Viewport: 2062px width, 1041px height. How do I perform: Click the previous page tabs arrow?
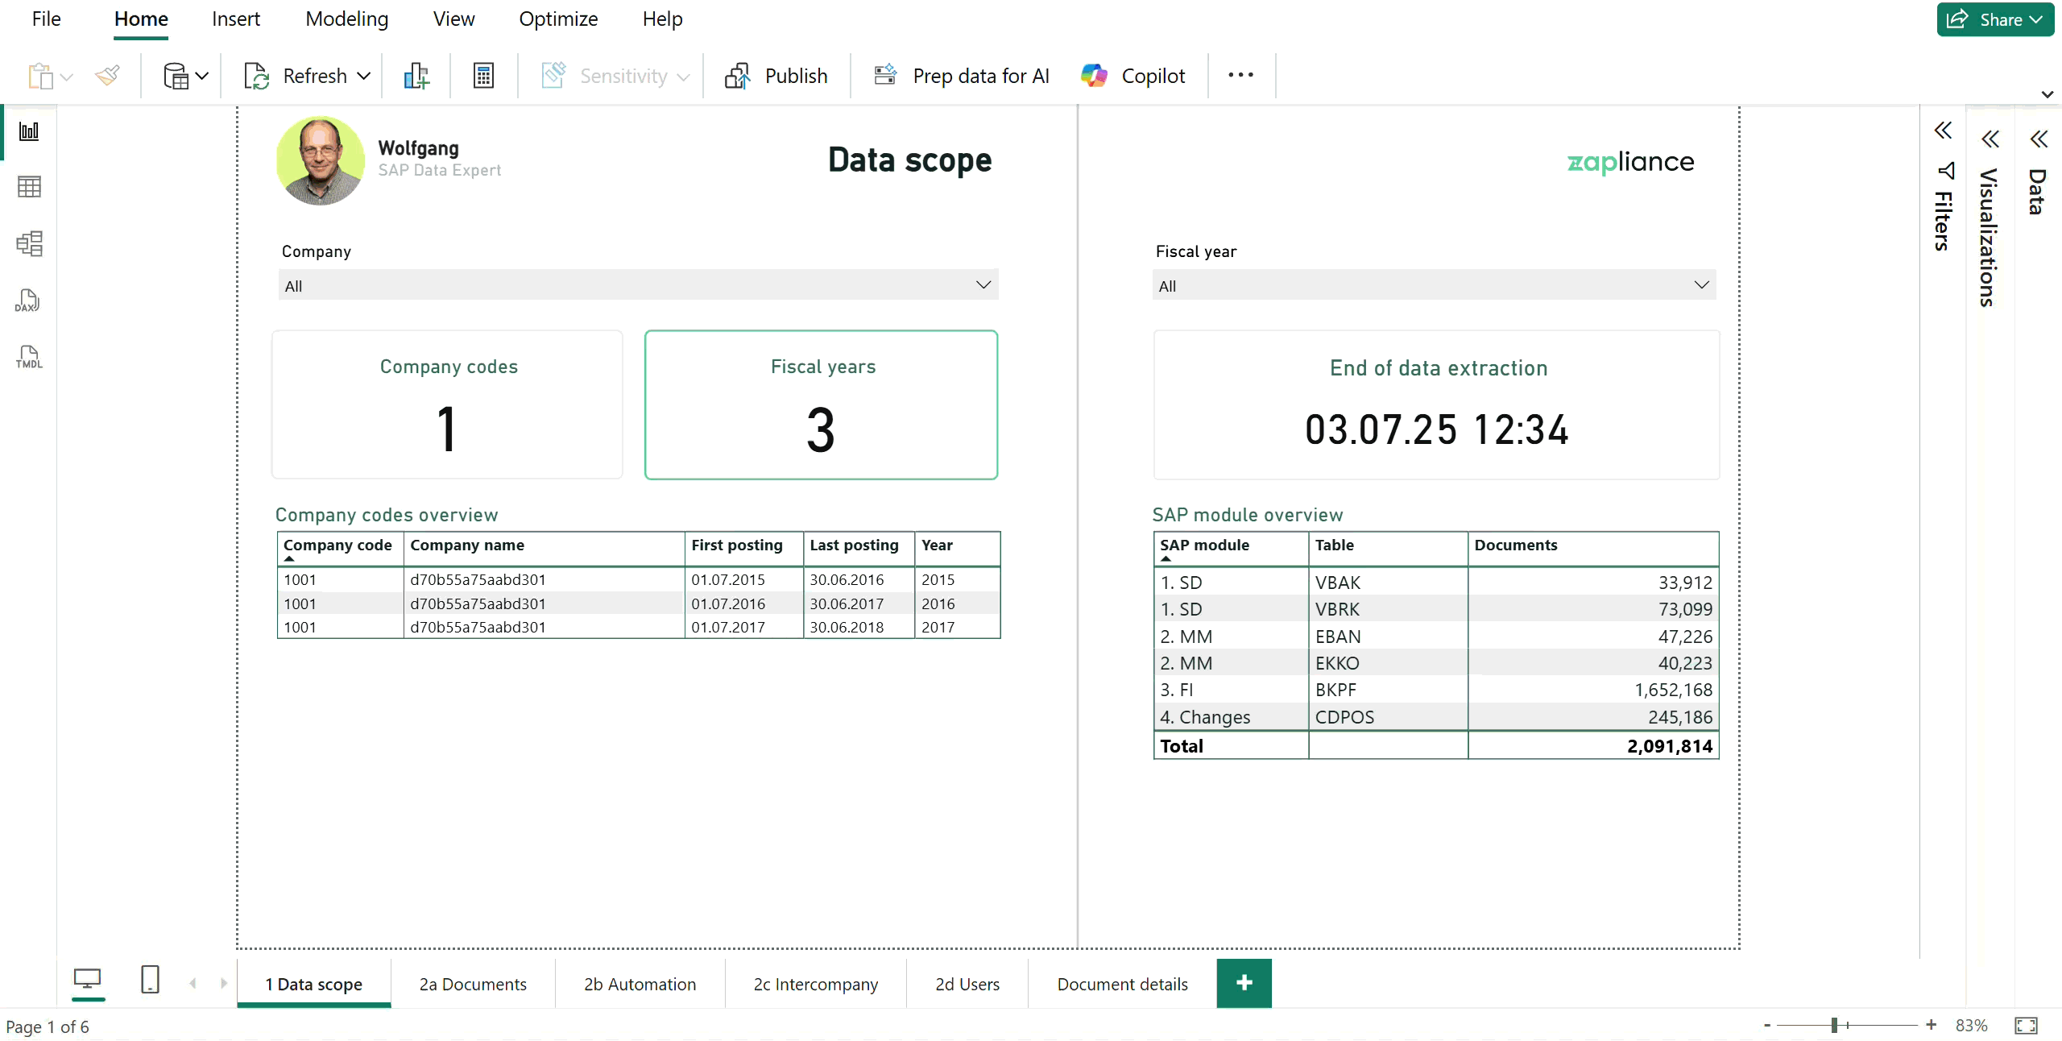pyautogui.click(x=193, y=983)
